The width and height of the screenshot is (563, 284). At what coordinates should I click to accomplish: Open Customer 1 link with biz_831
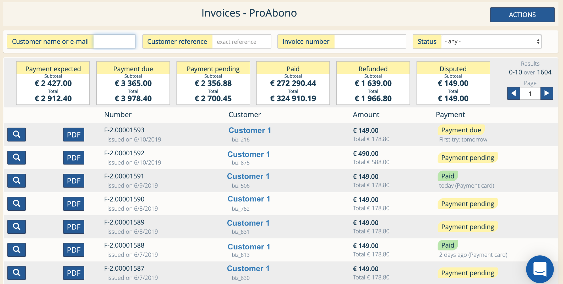click(248, 223)
